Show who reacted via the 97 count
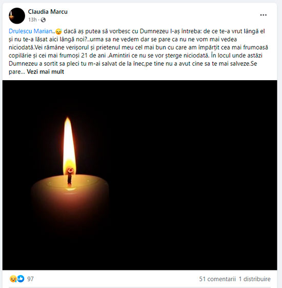This screenshot has height=288, width=282. coord(30,279)
